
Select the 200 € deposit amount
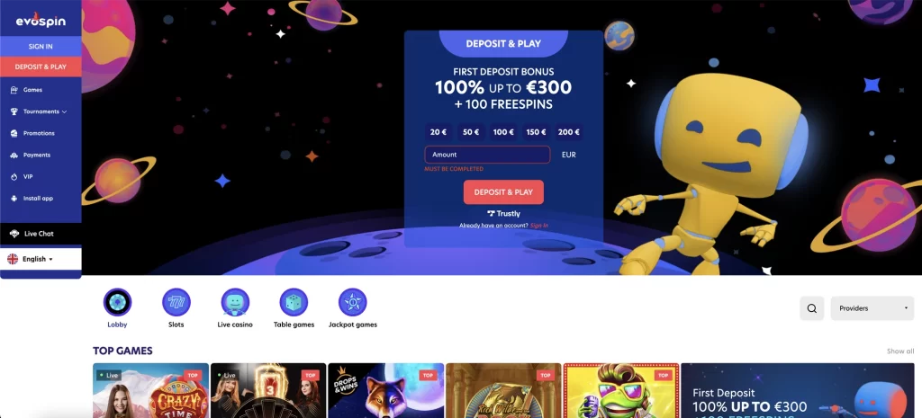(x=569, y=132)
